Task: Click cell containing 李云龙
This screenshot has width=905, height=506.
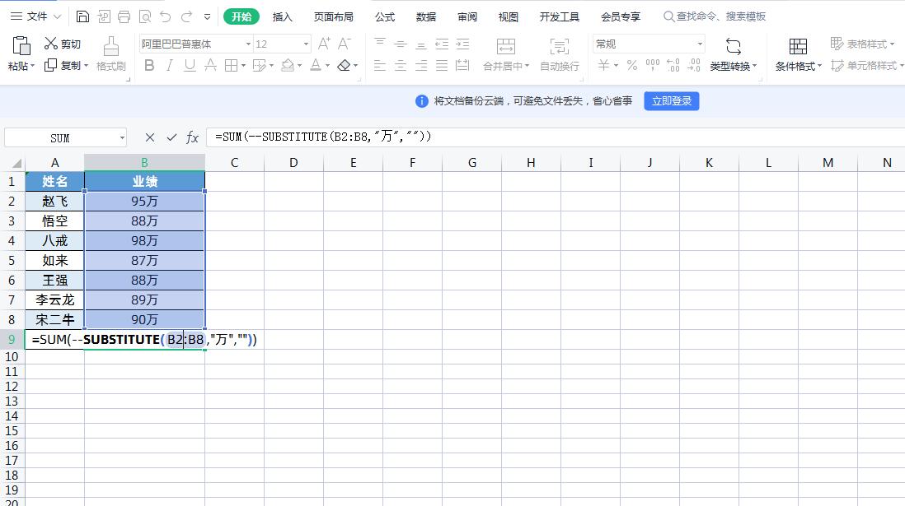Action: tap(55, 299)
